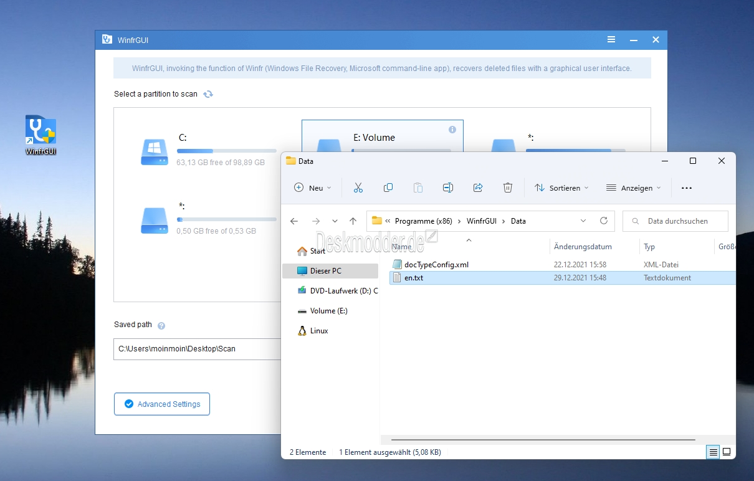Click "1 Element ausgewählt (5,08 KB)" status text
Viewport: 754px width, 481px height.
(x=390, y=452)
